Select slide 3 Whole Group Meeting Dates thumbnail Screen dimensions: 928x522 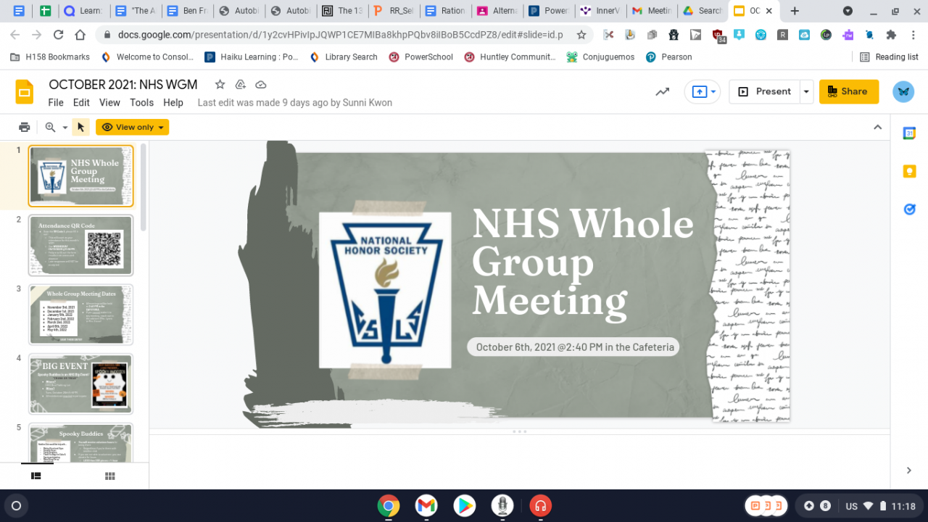[80, 314]
